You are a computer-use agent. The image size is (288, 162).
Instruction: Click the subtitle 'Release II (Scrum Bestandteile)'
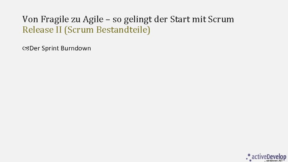[86, 30]
